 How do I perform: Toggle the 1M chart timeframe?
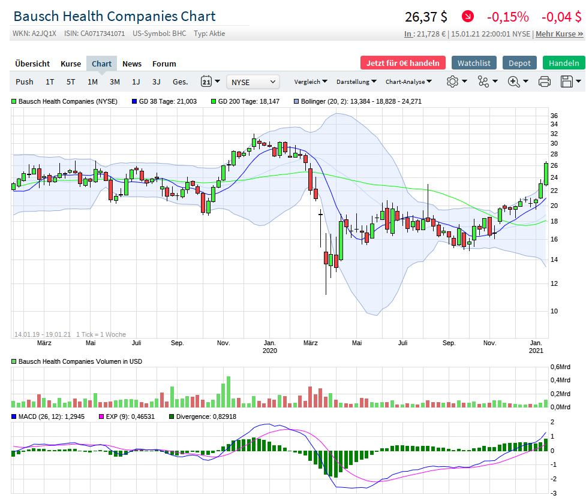pos(92,82)
